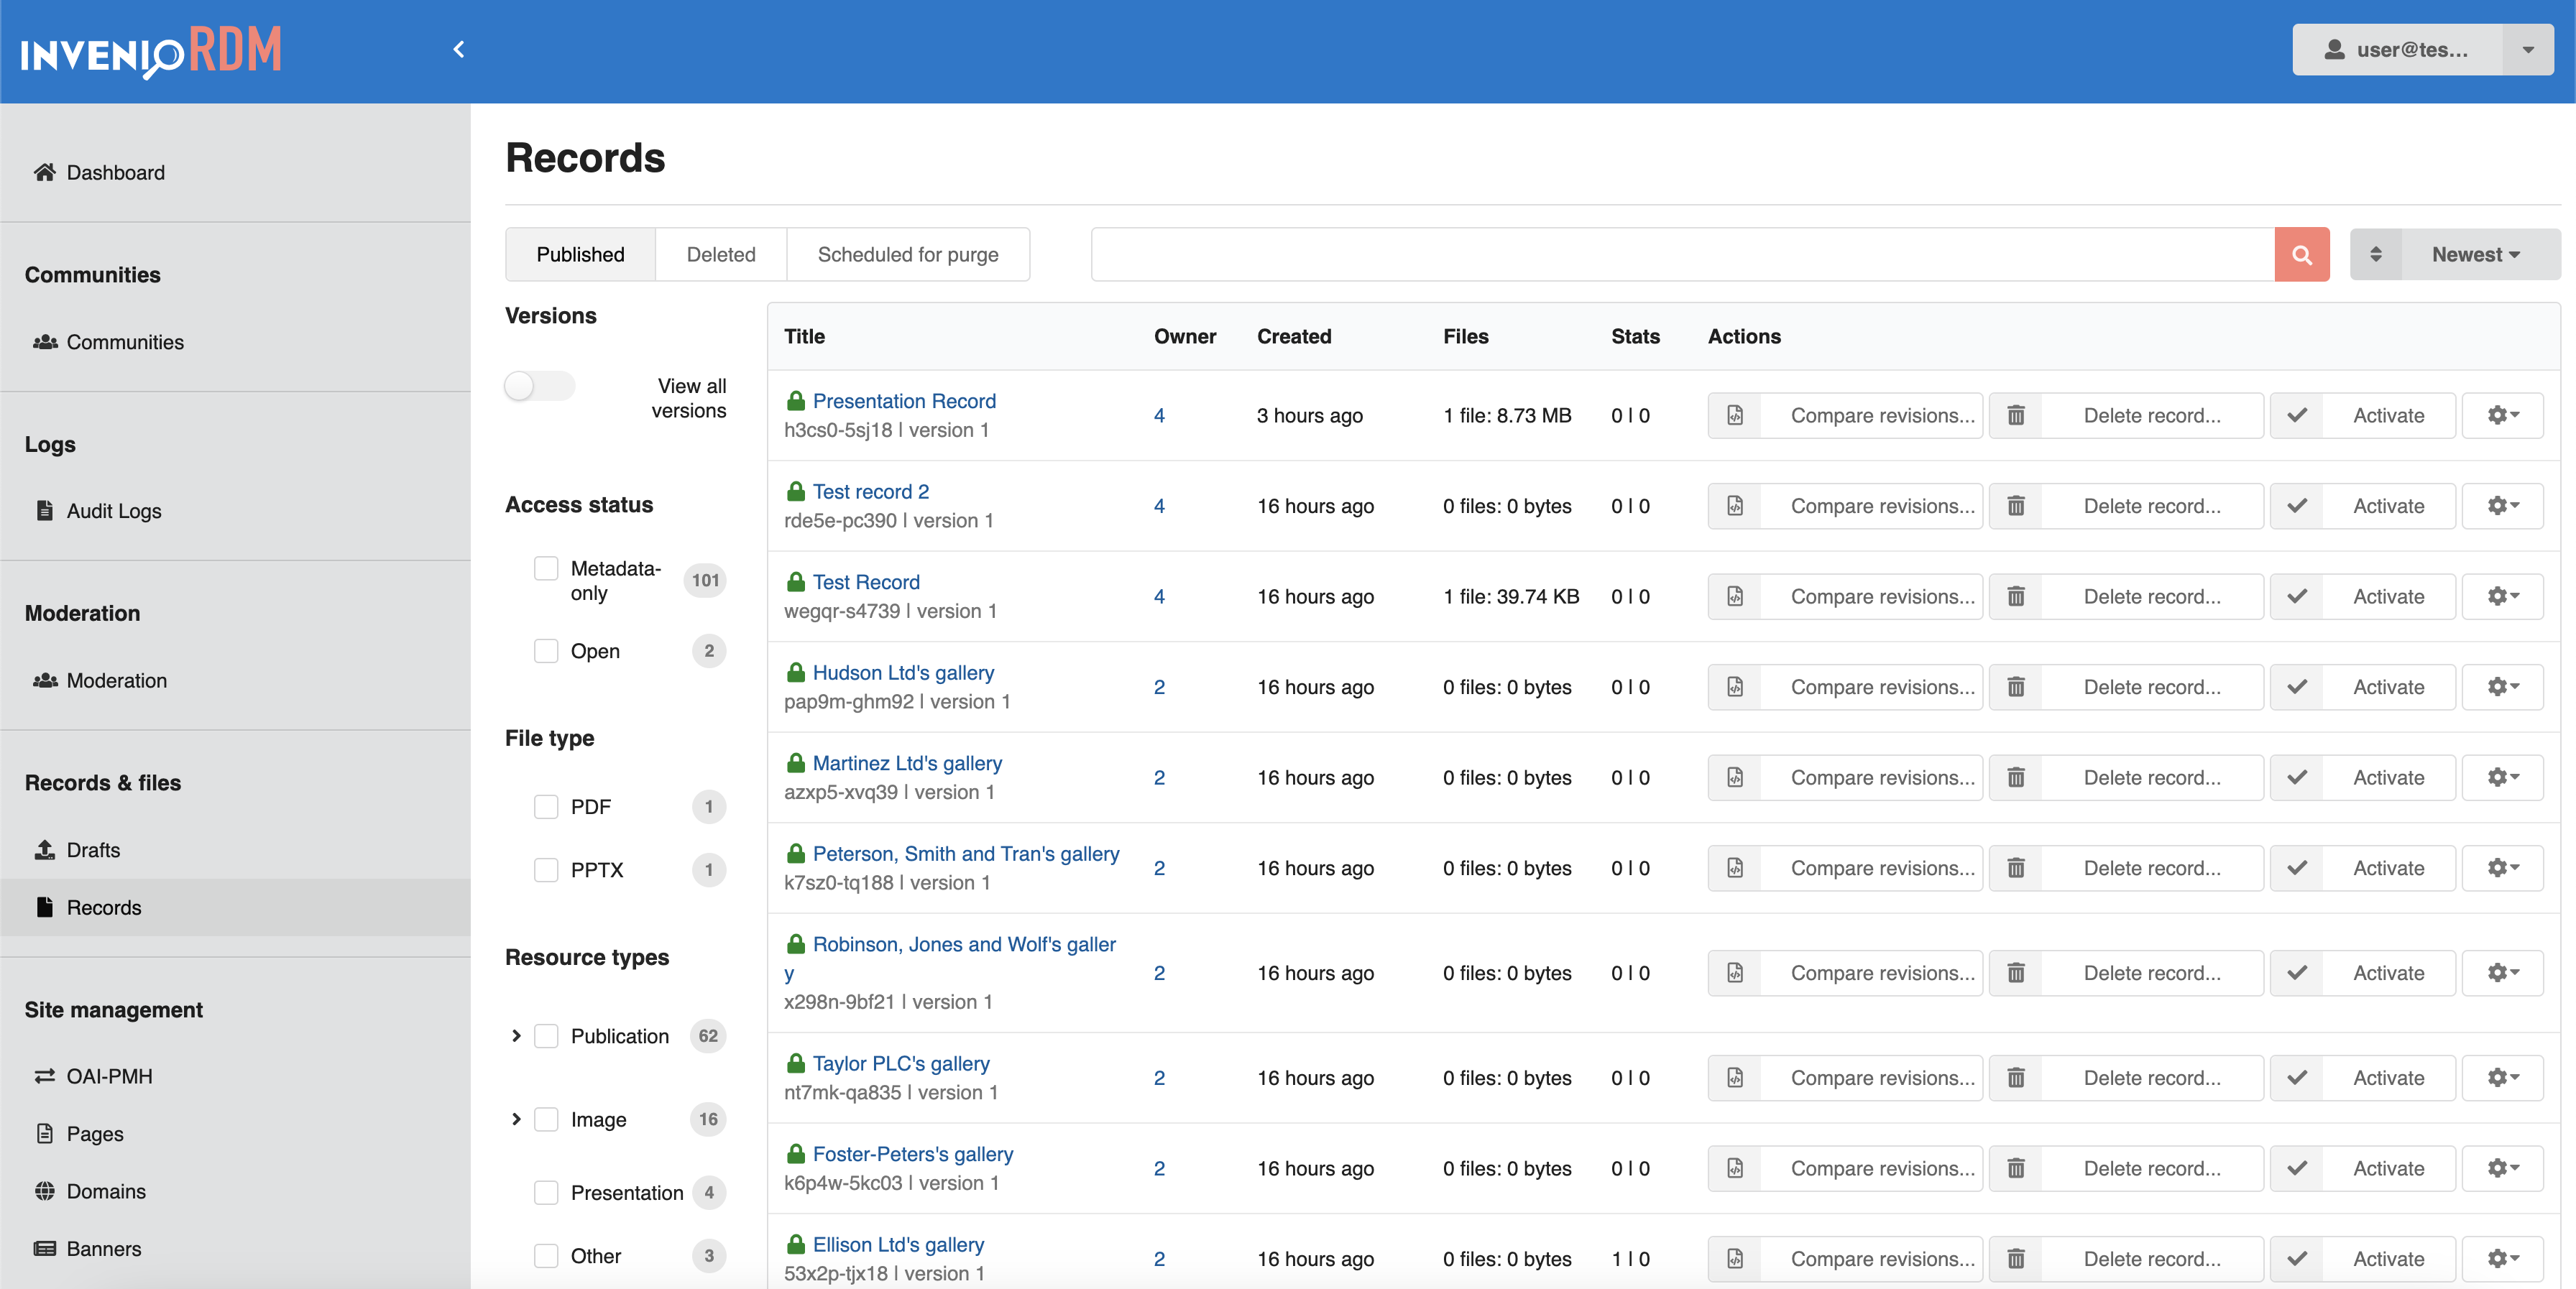Click owner link 2 for Ellison Ltd's gallery
This screenshot has height=1289, width=2576.
[x=1159, y=1259]
